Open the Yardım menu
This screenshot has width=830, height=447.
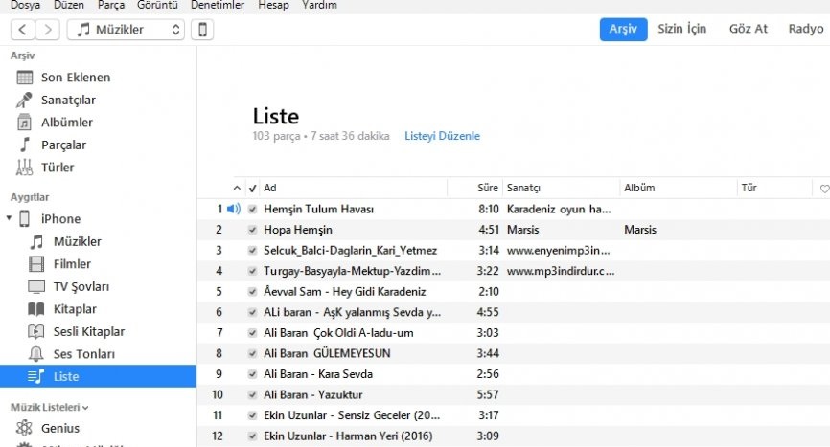(319, 6)
